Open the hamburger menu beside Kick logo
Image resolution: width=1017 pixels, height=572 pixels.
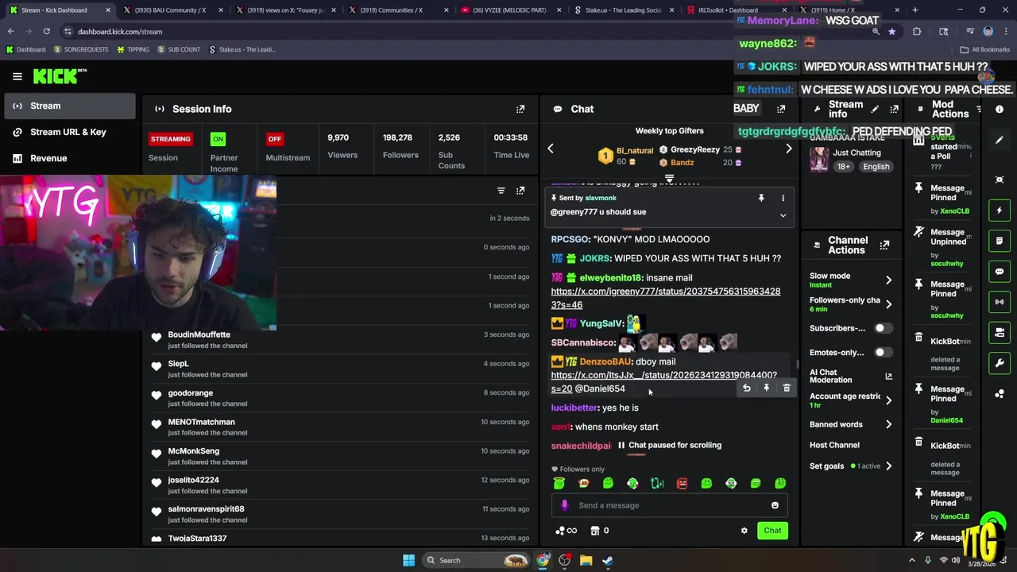click(17, 76)
